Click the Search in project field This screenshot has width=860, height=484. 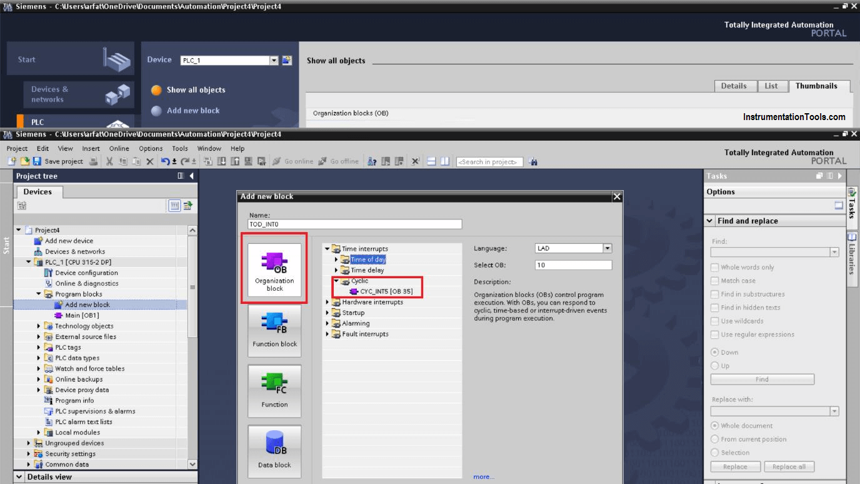point(490,161)
